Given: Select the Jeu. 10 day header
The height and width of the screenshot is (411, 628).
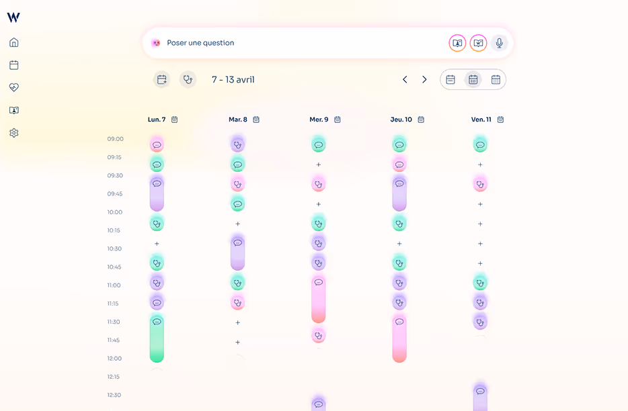Looking at the screenshot, I should (x=402, y=120).
